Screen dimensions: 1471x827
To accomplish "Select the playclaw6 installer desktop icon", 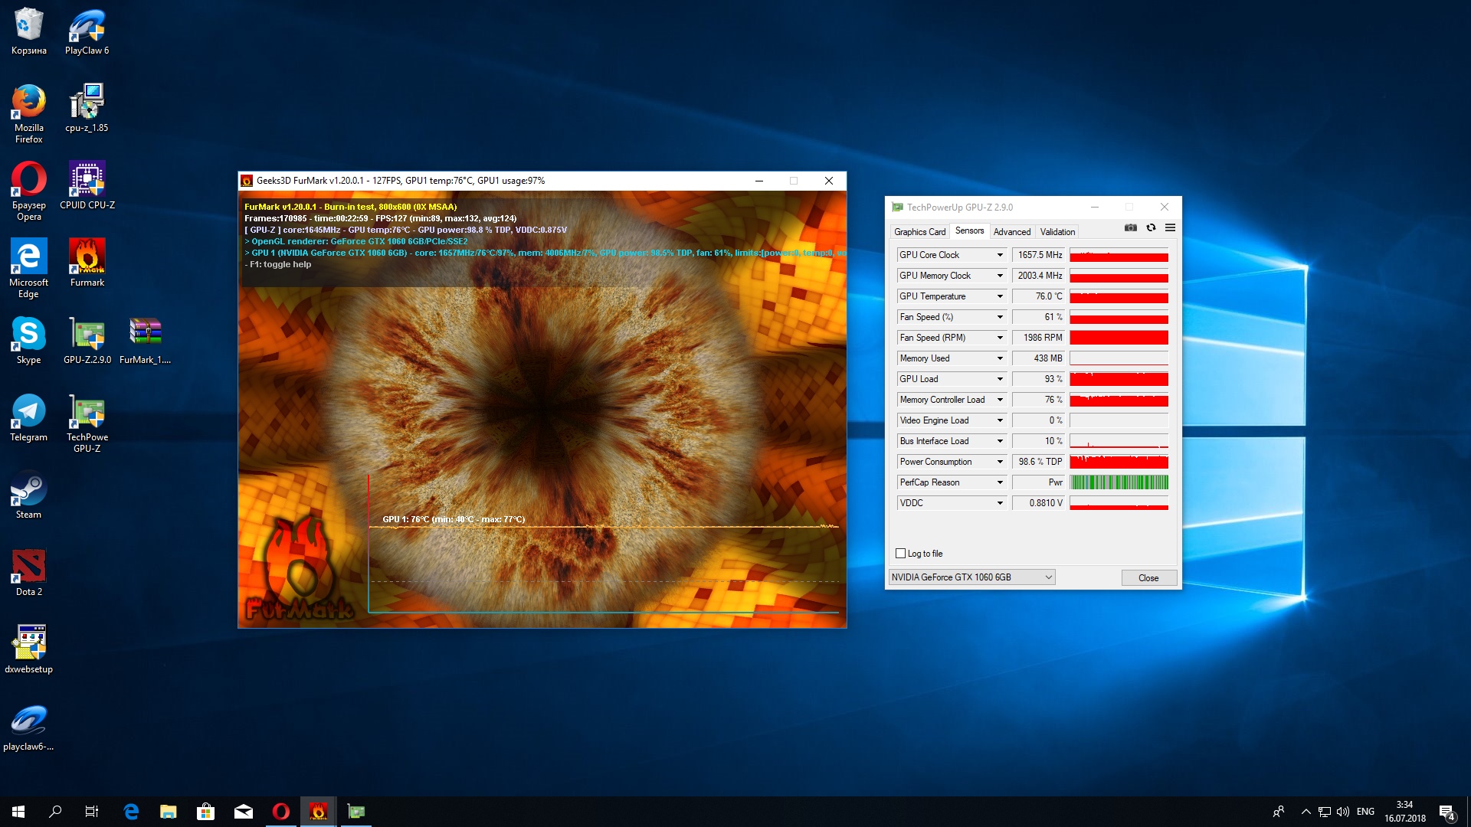I will tap(28, 727).
